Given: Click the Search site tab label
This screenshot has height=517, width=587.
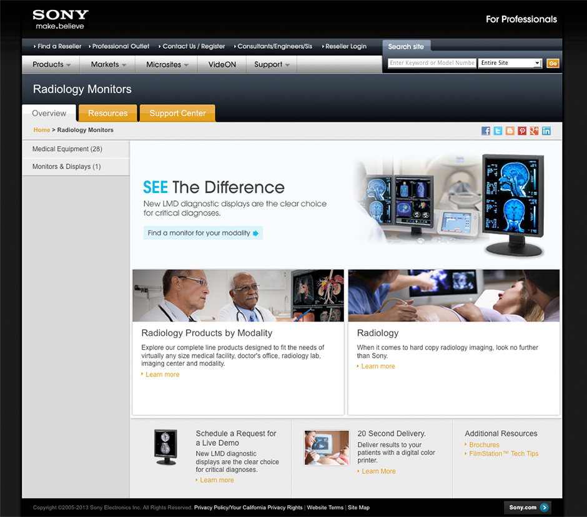Looking at the screenshot, I should 406,47.
